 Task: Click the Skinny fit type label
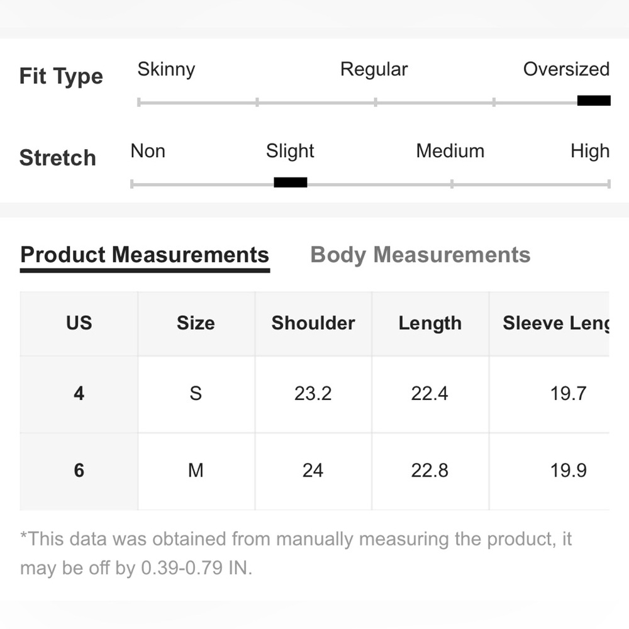[x=166, y=70]
